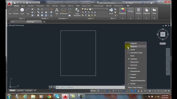Click the Customization menu icon in status bar

(x=169, y=91)
